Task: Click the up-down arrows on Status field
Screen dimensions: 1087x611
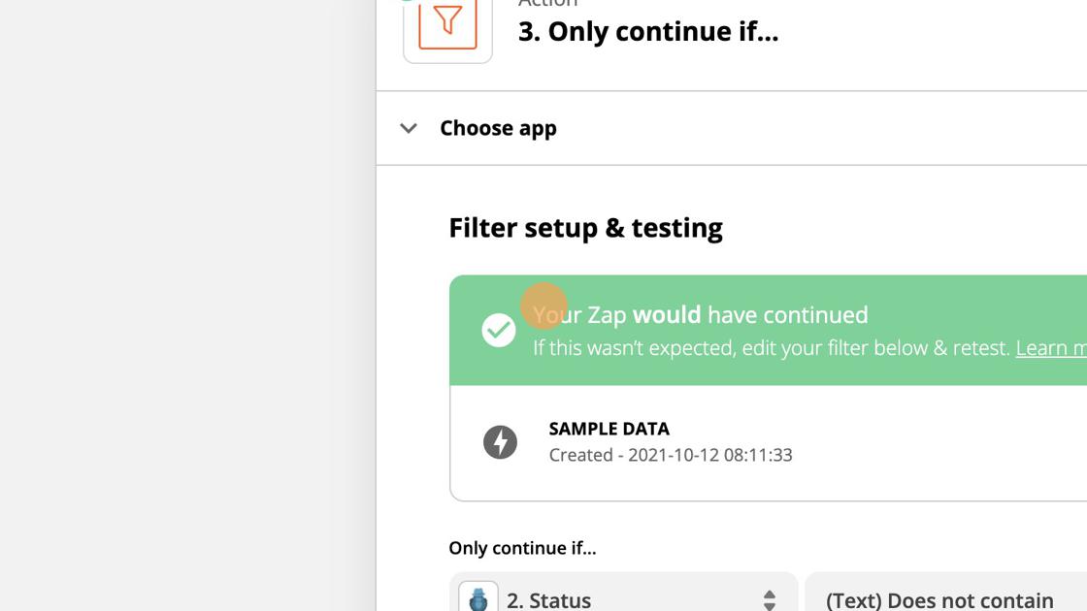Action: pyautogui.click(x=769, y=600)
